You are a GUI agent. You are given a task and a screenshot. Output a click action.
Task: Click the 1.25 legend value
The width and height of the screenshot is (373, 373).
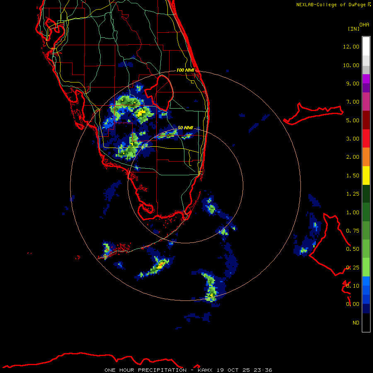coord(353,194)
